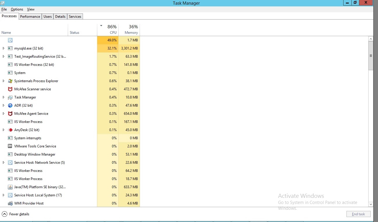The image size is (378, 222).
Task: Click the ADR (32 bit) globe icon
Action: 10,105
